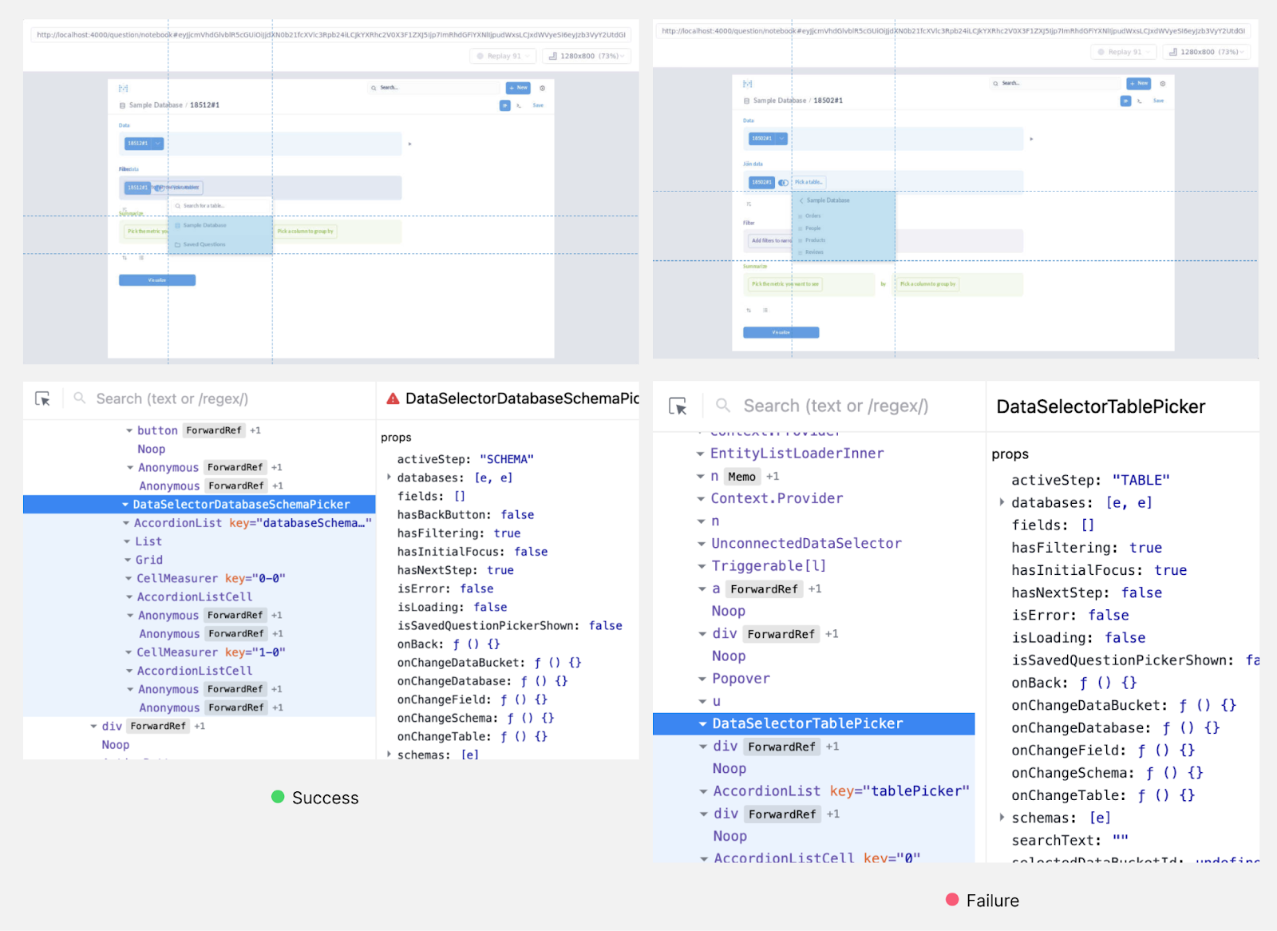Click Visualize on the 18512#1 page

click(x=157, y=280)
